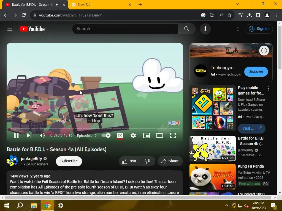Open a new browser tab

pos(140,5)
